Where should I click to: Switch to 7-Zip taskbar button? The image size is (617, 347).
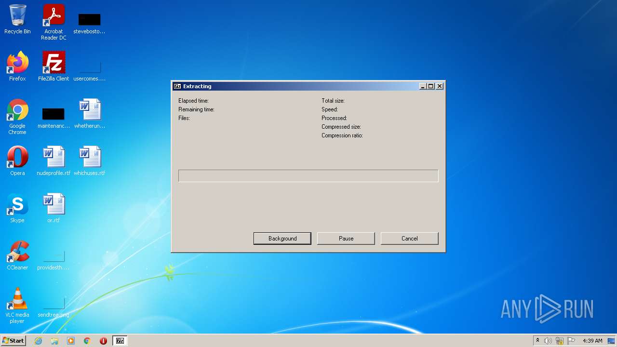click(120, 341)
